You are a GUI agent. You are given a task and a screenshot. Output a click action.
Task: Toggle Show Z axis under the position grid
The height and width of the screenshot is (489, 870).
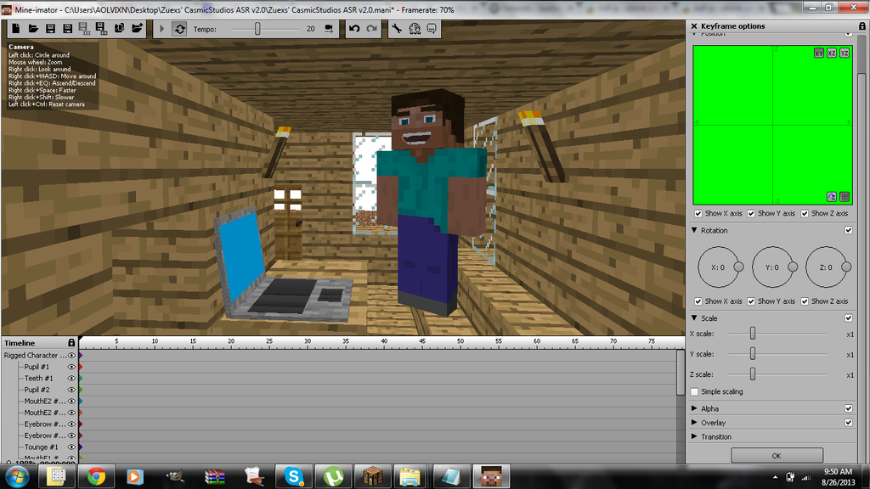point(805,213)
